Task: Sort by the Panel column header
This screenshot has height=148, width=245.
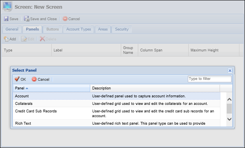Action: [x=52, y=88]
